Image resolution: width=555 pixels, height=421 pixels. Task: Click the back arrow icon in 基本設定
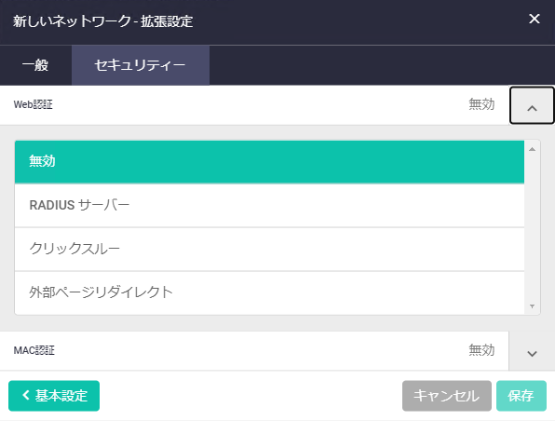[26, 395]
